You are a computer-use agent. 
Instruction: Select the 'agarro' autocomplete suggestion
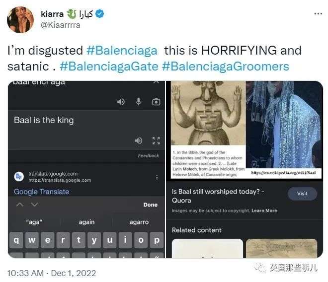coord(139,222)
